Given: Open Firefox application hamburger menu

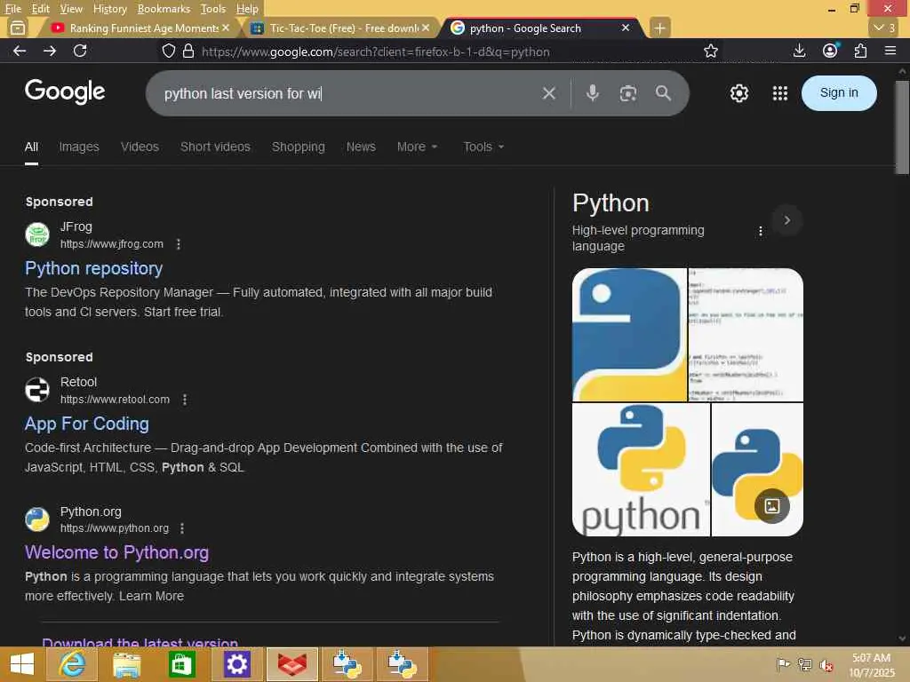Looking at the screenshot, I should click(890, 51).
